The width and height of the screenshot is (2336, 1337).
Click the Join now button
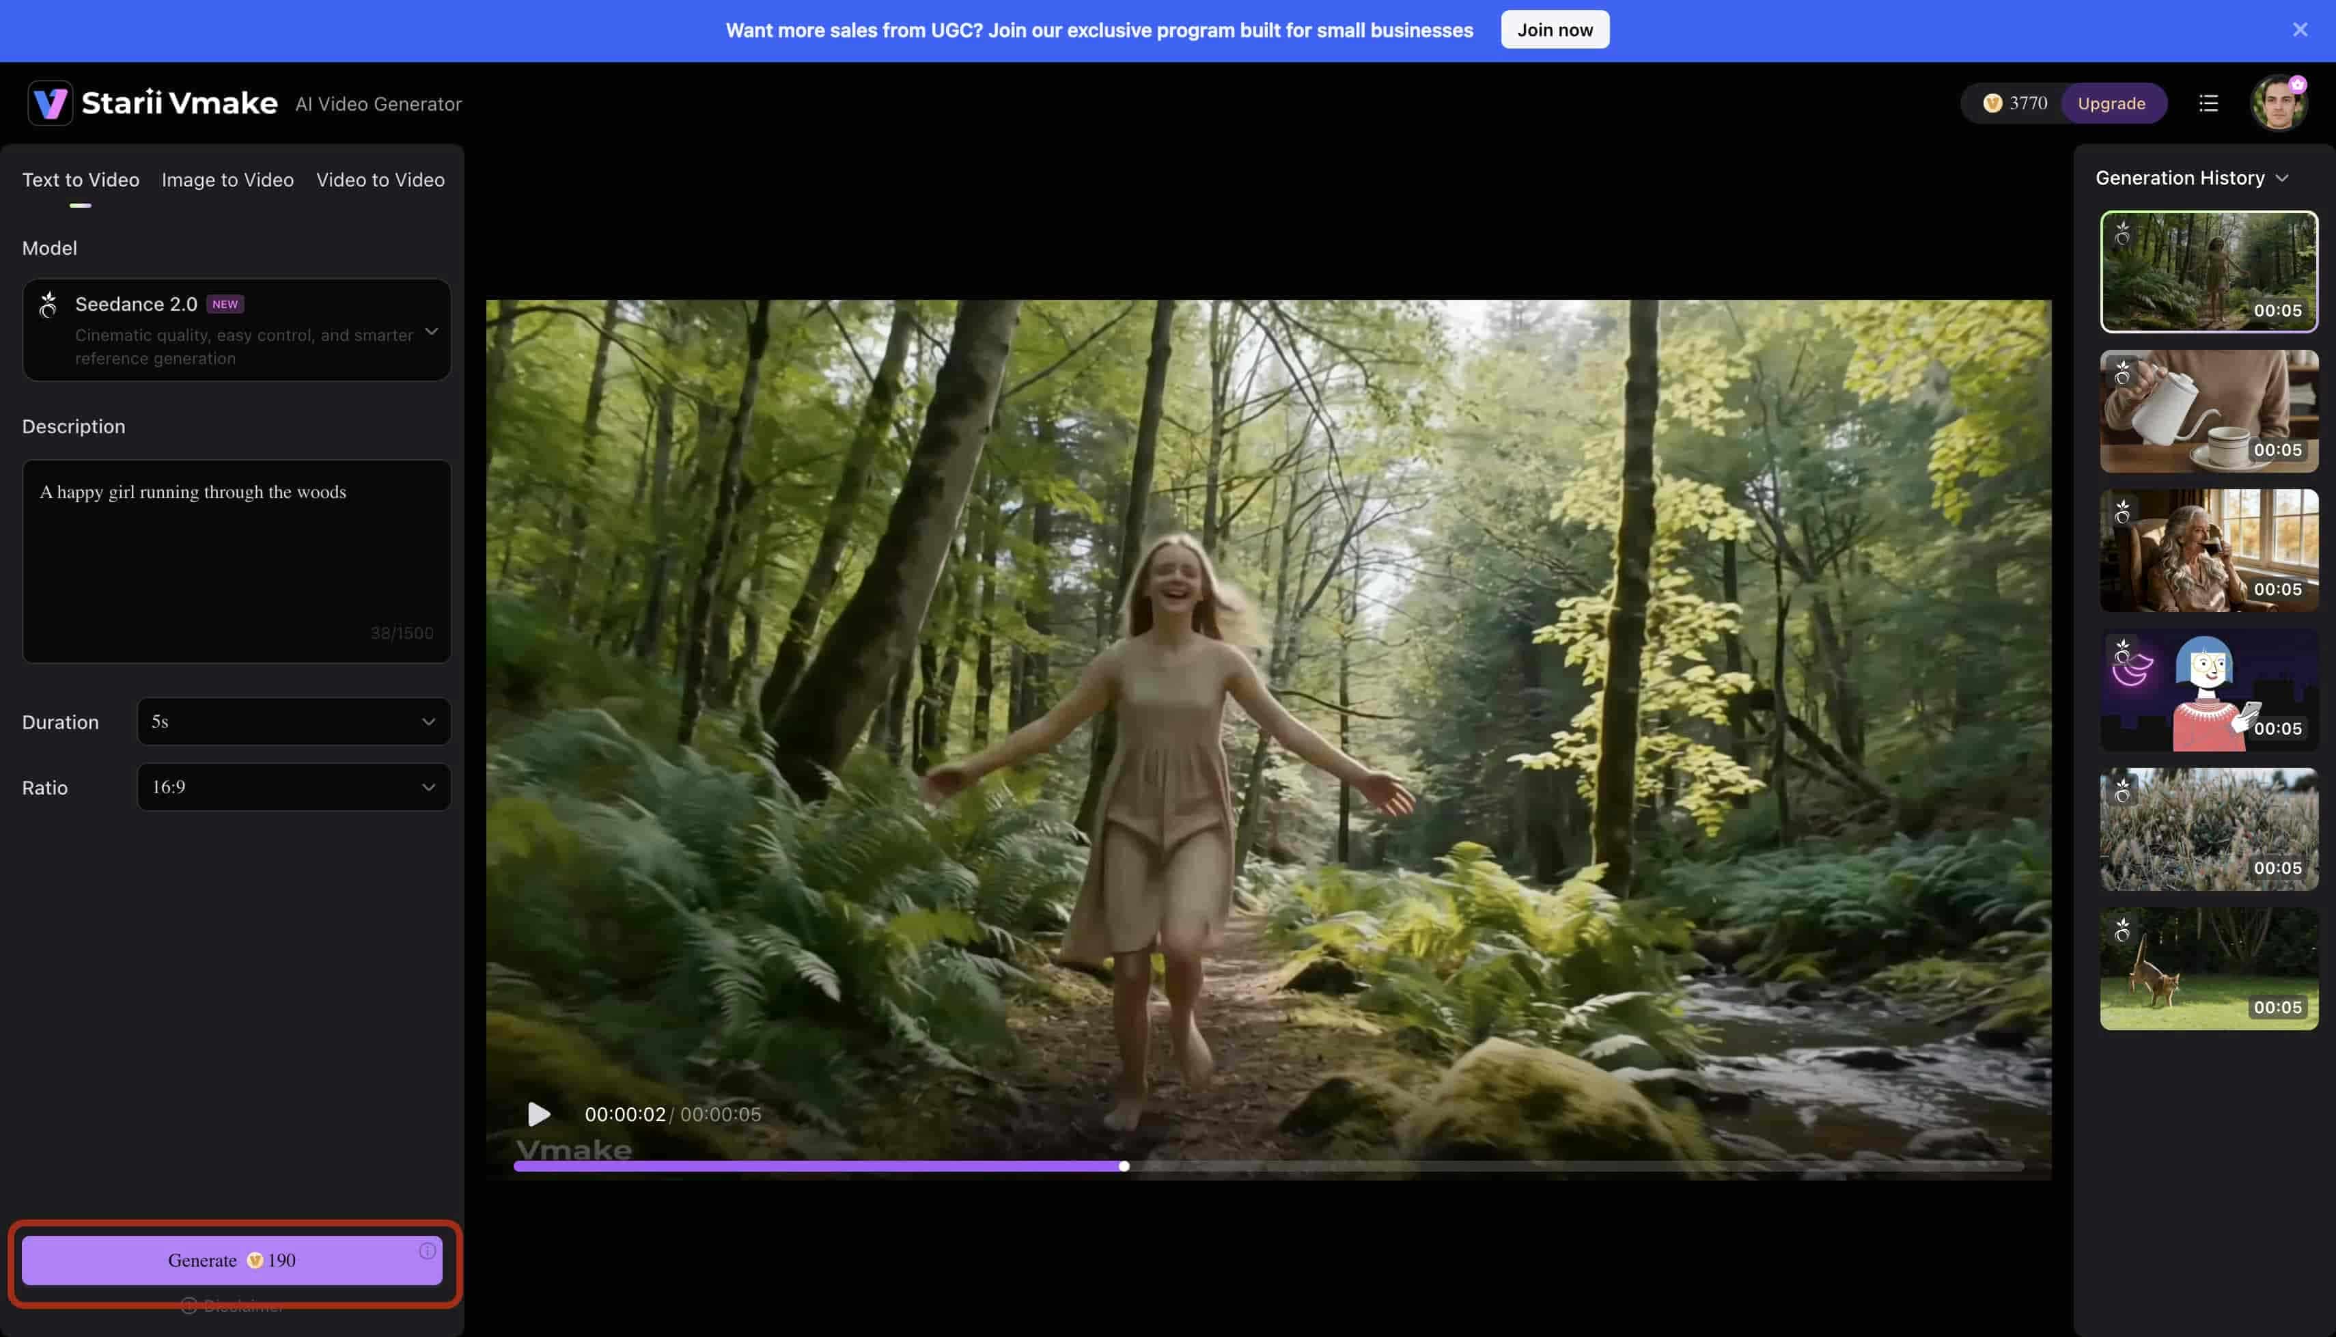tap(1555, 29)
